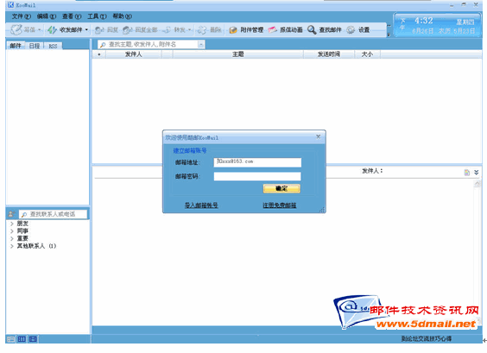
Task: Click the document icon in preview header
Action: click(466, 173)
